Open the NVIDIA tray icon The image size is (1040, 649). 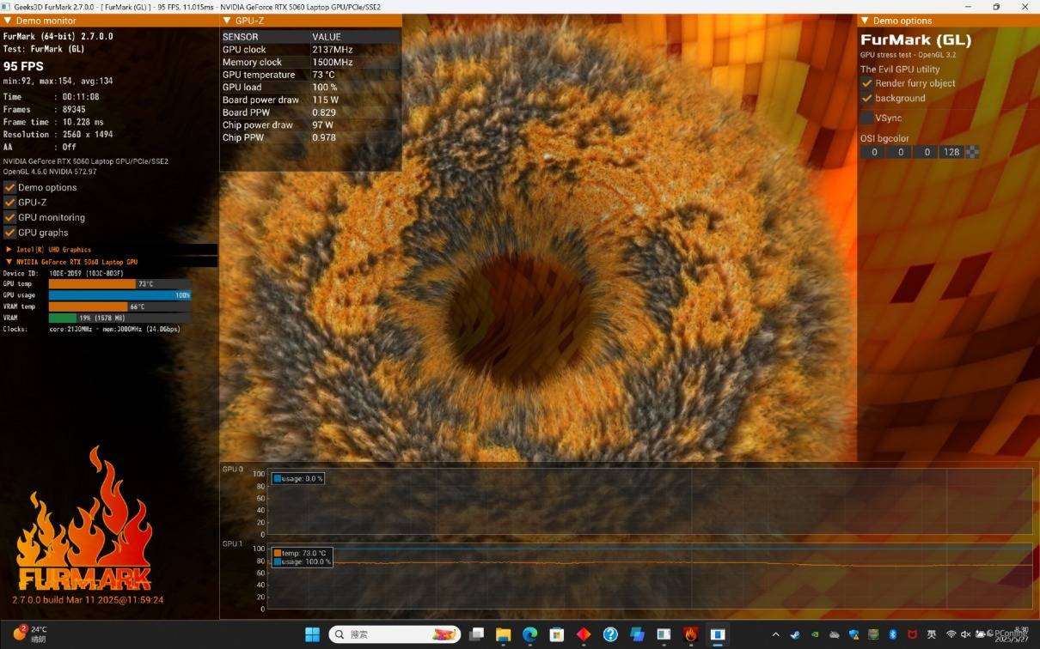click(815, 634)
